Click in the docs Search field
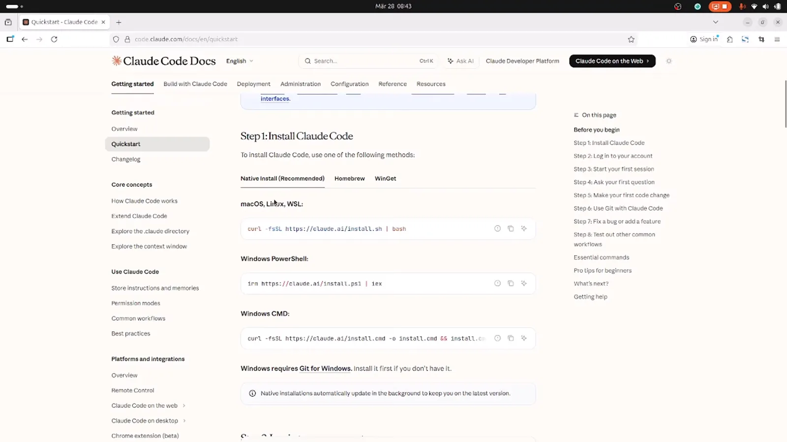The image size is (787, 442). (368, 61)
